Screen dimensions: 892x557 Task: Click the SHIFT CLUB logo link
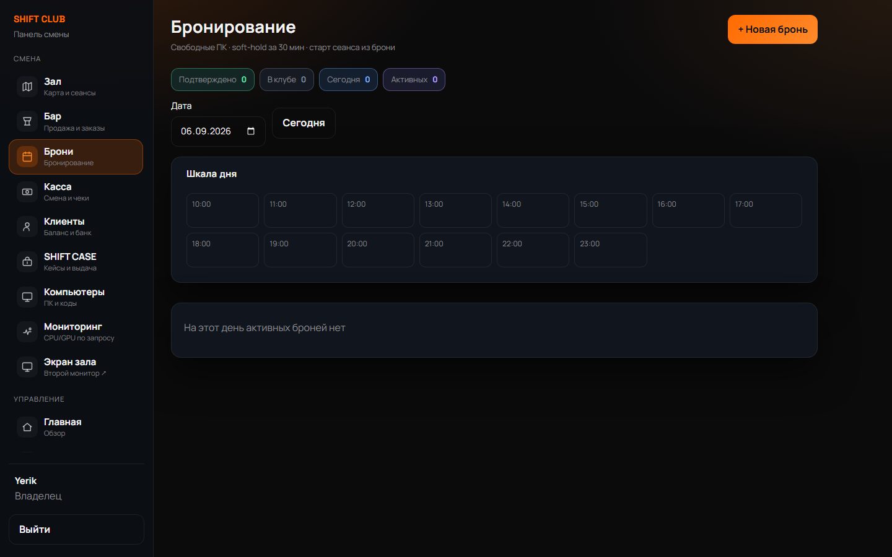click(x=40, y=19)
